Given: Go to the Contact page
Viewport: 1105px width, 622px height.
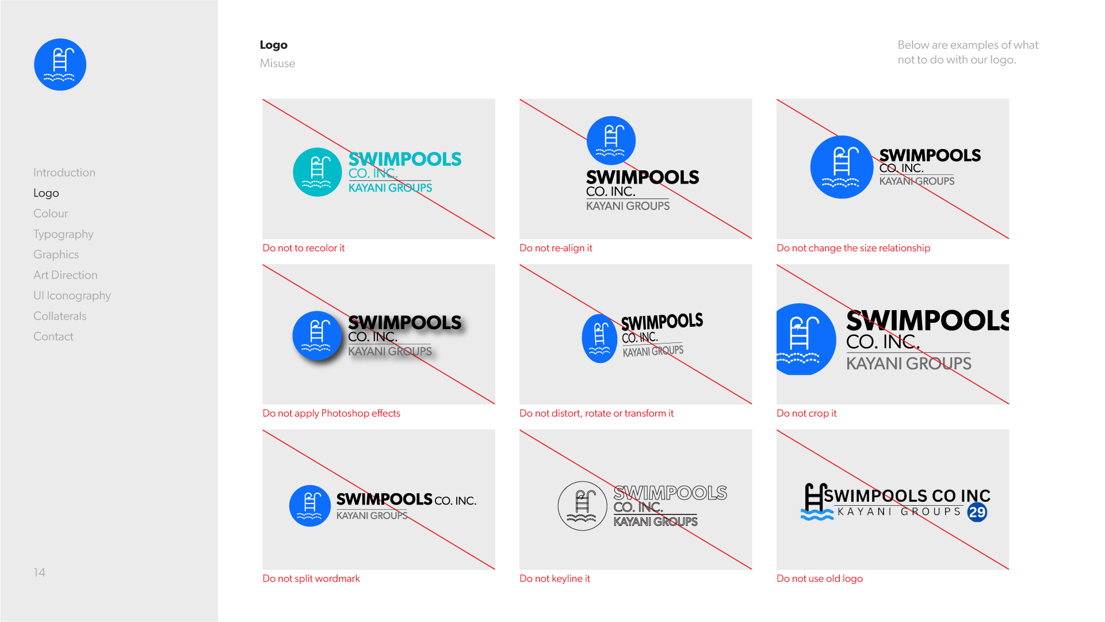Looking at the screenshot, I should (x=53, y=337).
